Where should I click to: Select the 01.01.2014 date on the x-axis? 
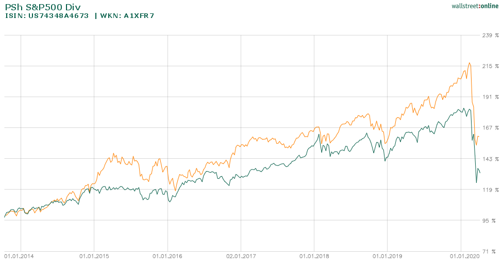[21, 255]
